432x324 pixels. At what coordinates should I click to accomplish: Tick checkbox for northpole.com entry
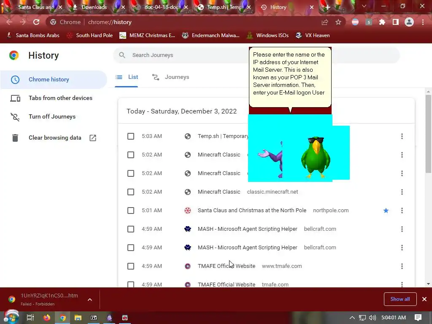click(x=131, y=211)
